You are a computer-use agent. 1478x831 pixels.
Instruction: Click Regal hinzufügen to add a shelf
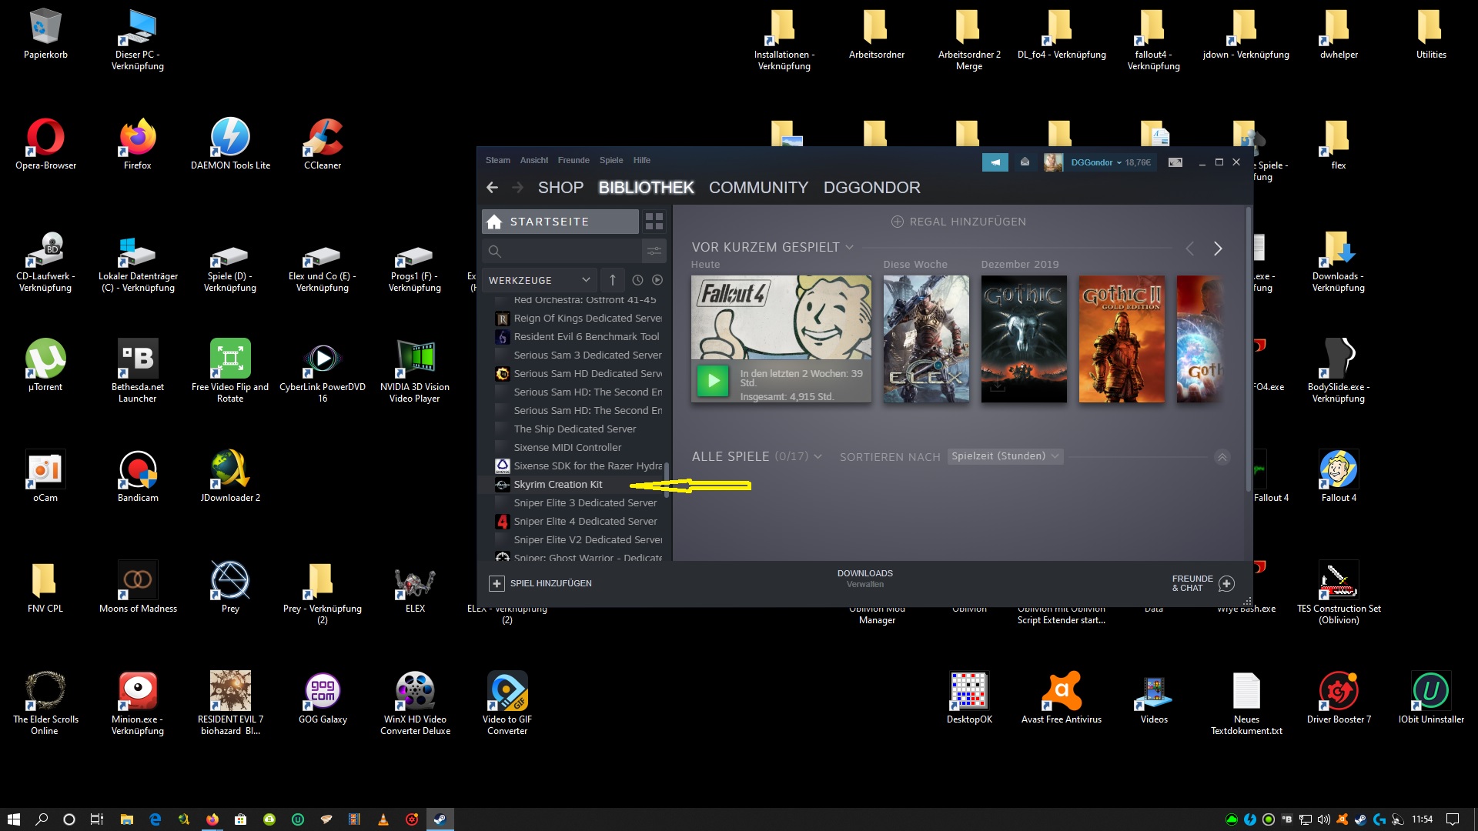pyautogui.click(x=958, y=222)
